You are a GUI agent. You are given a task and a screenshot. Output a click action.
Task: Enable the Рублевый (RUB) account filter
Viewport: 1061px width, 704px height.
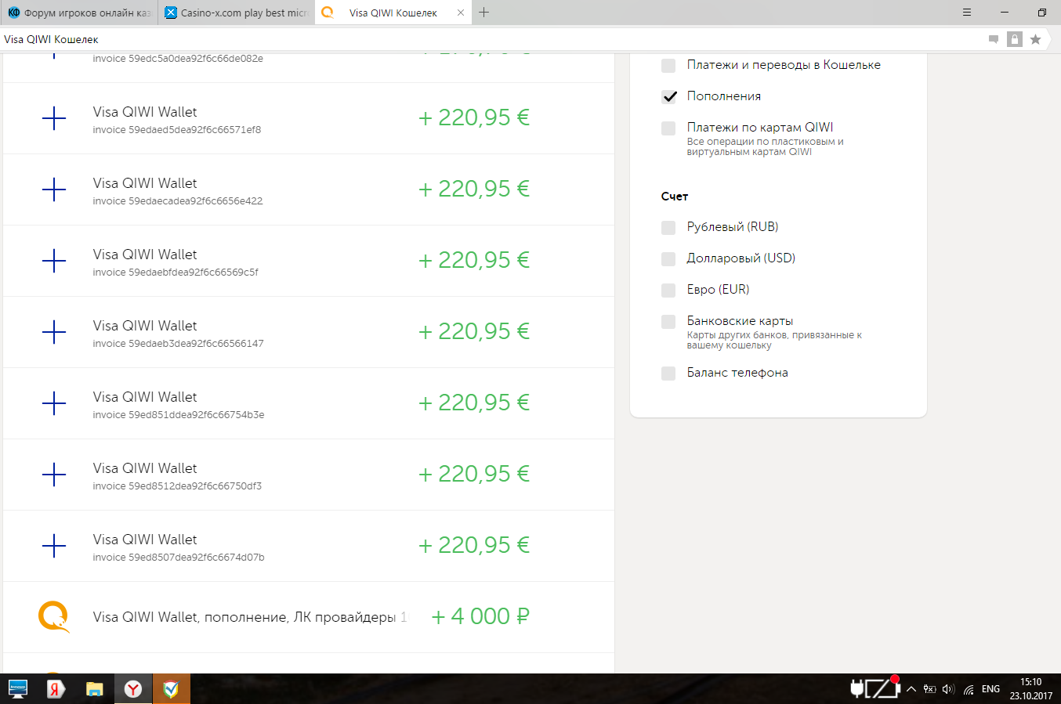tap(668, 227)
